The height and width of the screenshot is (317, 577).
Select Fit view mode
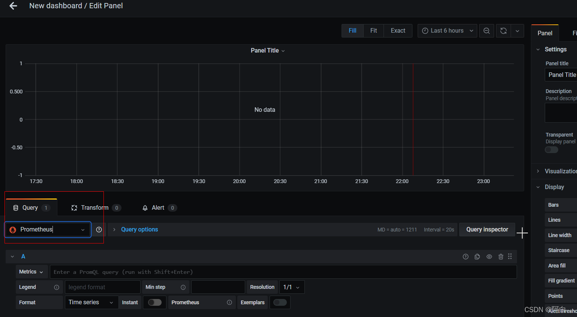[x=373, y=31]
